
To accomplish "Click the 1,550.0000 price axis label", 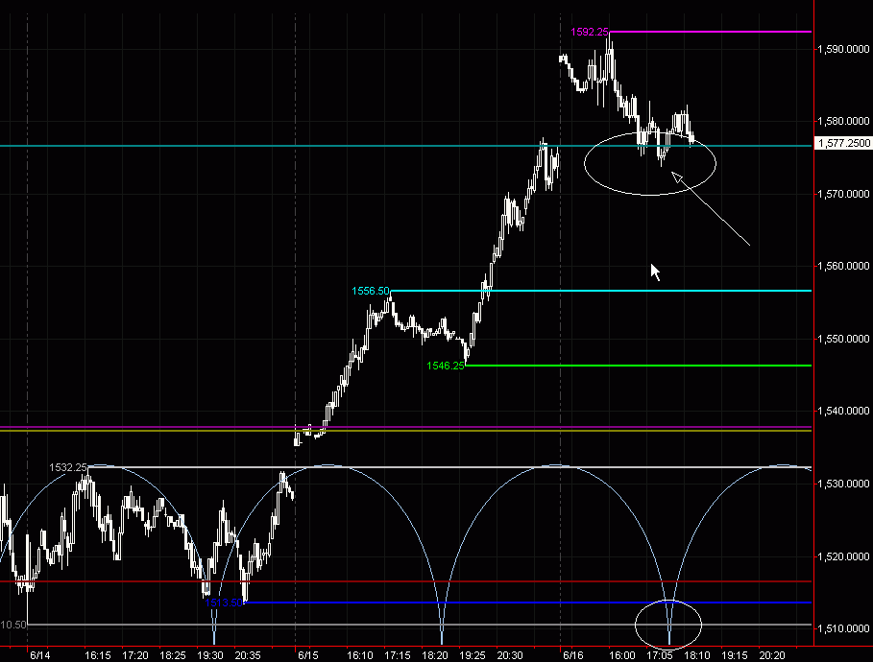I will coord(842,339).
